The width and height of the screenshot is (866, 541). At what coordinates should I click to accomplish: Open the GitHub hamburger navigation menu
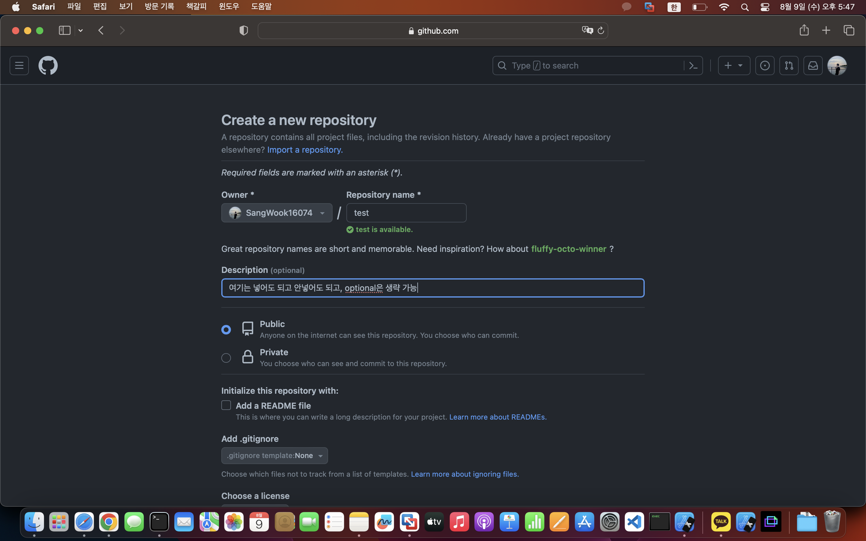[x=19, y=66]
